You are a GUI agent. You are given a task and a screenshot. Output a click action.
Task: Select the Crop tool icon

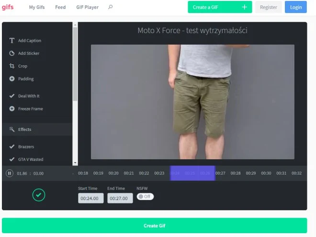point(12,66)
